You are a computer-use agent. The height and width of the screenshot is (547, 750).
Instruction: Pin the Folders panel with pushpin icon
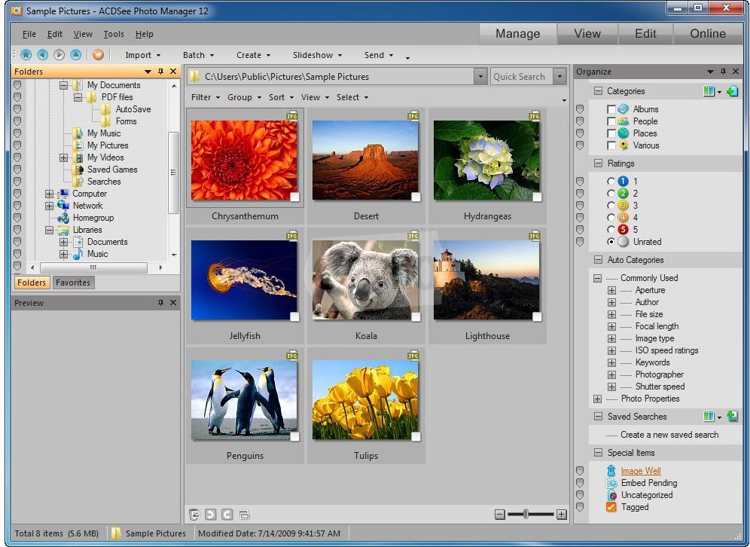click(160, 72)
